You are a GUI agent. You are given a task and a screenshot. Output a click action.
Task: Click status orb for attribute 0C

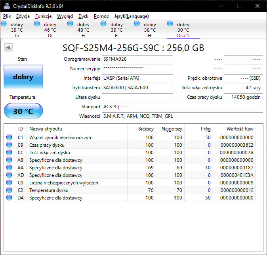coord(9,152)
